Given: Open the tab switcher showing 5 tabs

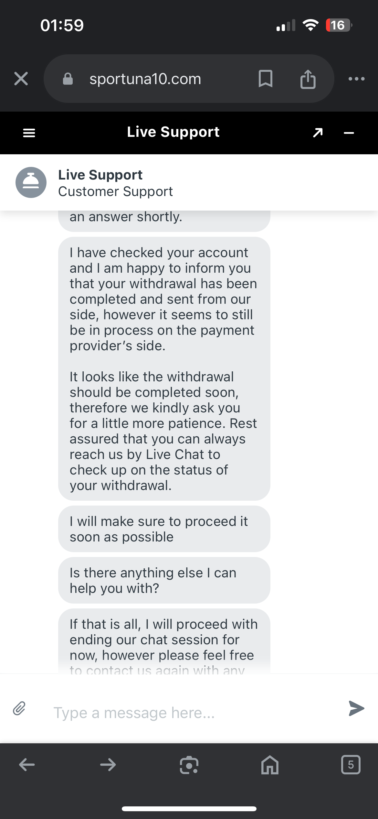Looking at the screenshot, I should coord(351,765).
